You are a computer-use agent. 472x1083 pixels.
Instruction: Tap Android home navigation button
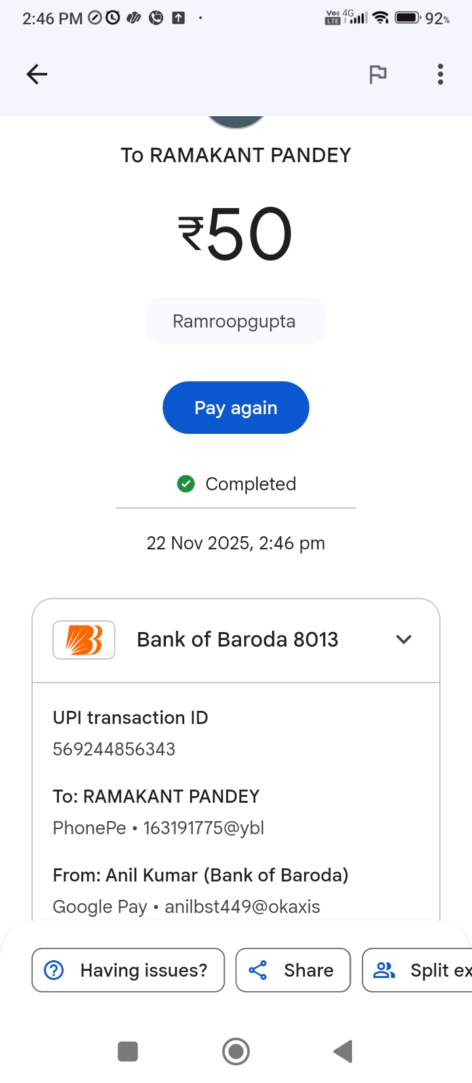[x=236, y=1051]
